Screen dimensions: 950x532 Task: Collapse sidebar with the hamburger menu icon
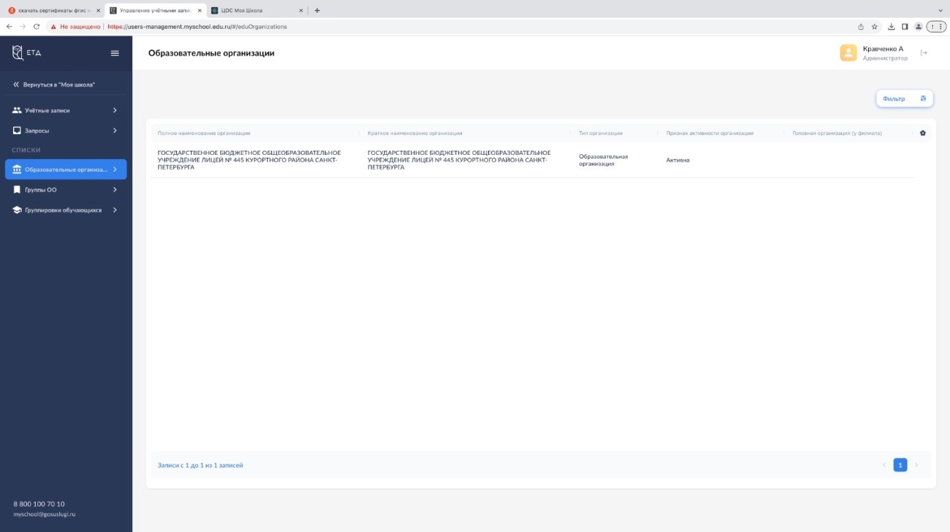(115, 53)
